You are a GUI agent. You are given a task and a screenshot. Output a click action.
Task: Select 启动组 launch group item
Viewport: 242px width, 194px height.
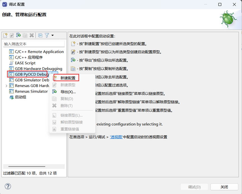pos(18,97)
